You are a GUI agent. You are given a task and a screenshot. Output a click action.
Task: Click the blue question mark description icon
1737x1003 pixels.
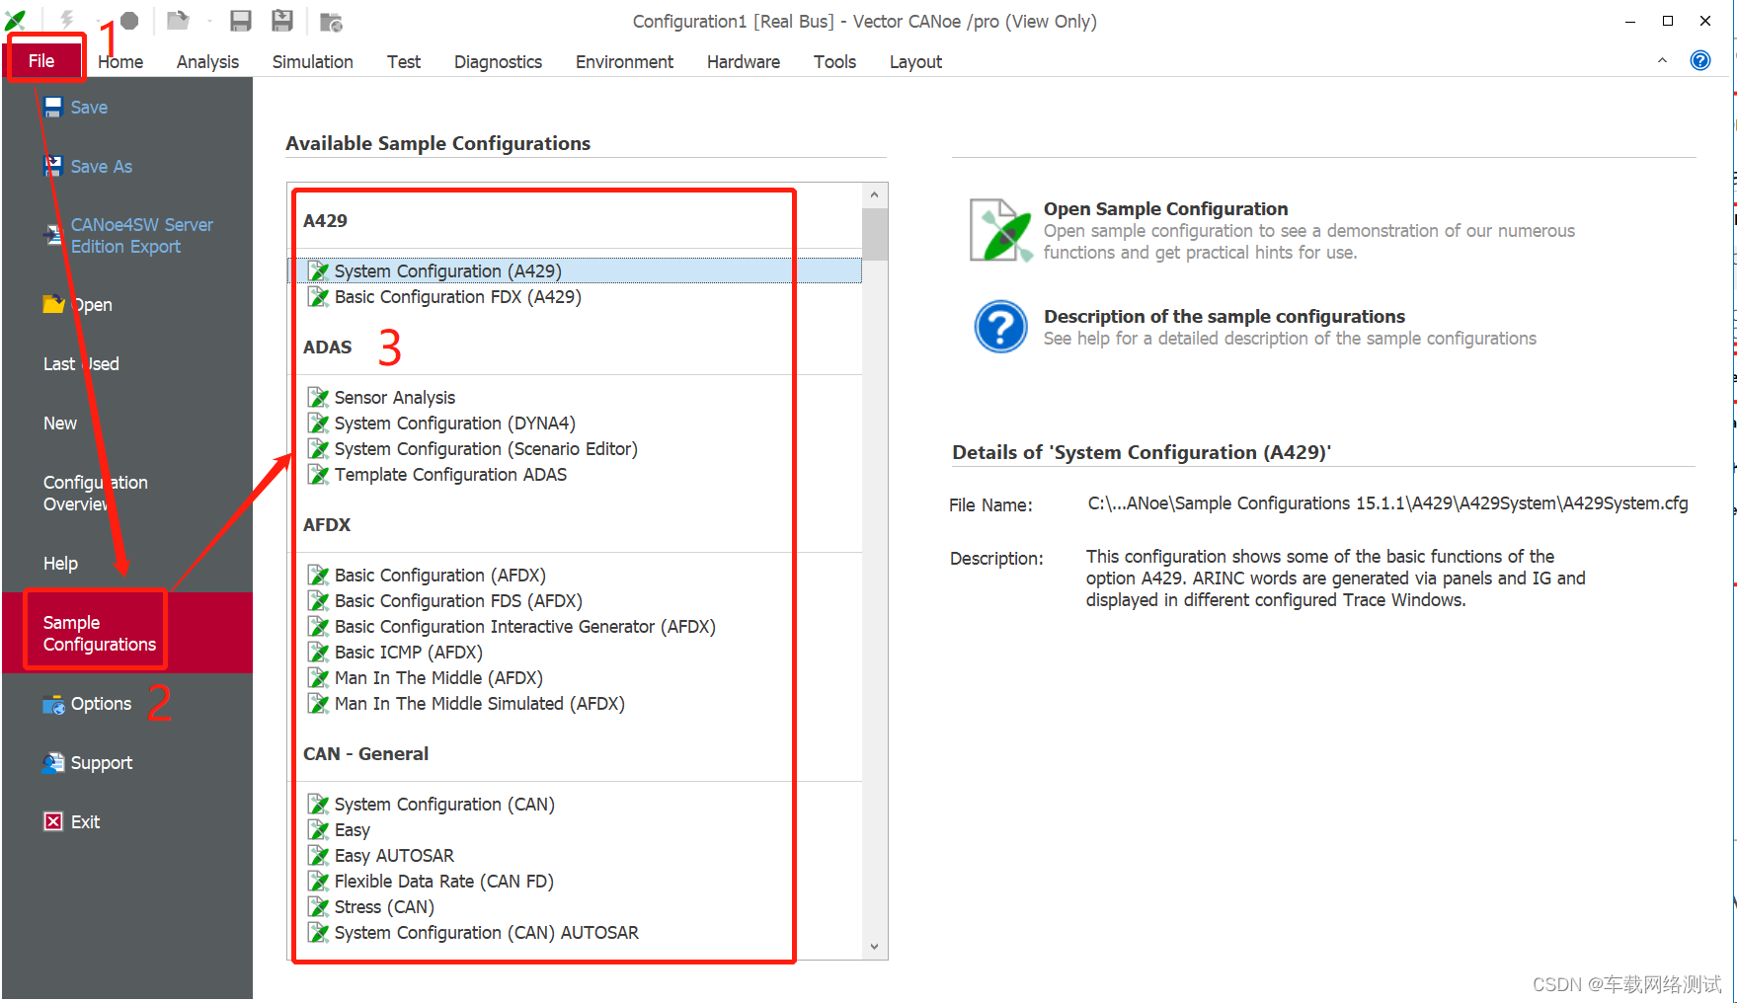click(1000, 327)
